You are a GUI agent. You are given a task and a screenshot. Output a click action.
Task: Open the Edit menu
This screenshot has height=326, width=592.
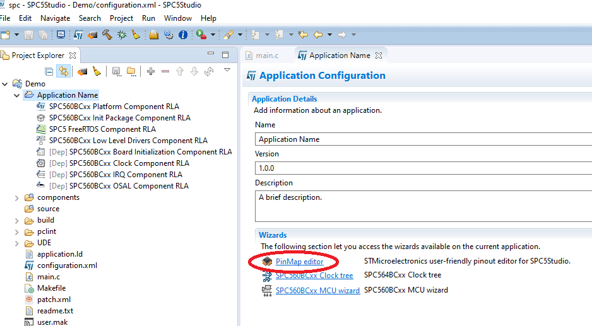click(25, 18)
